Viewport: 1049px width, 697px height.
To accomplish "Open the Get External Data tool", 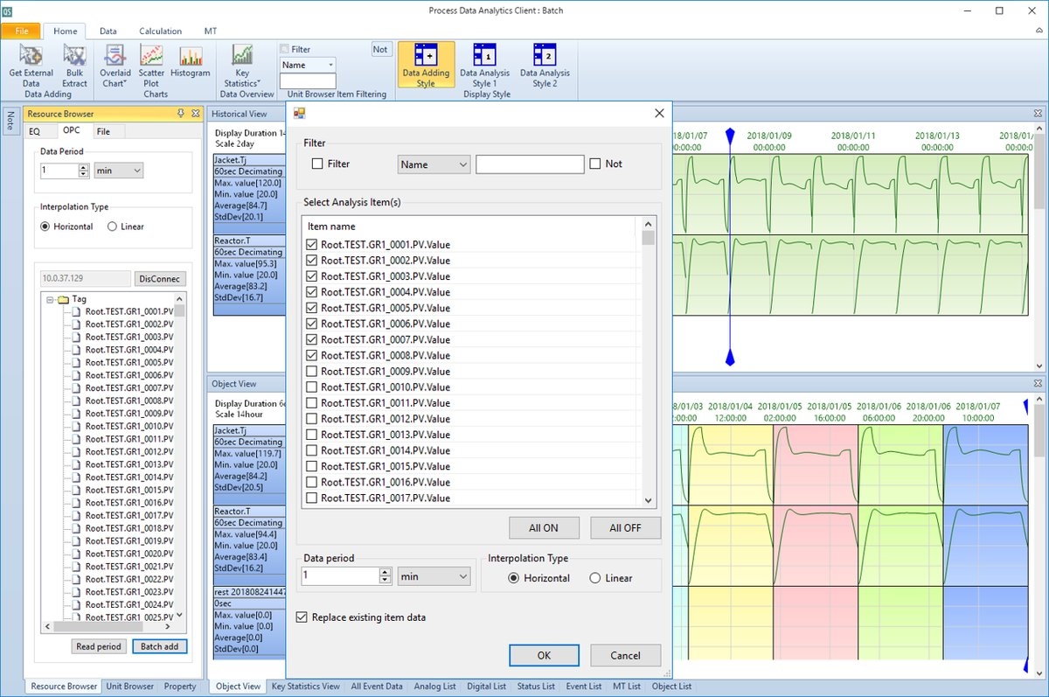I will [x=31, y=66].
